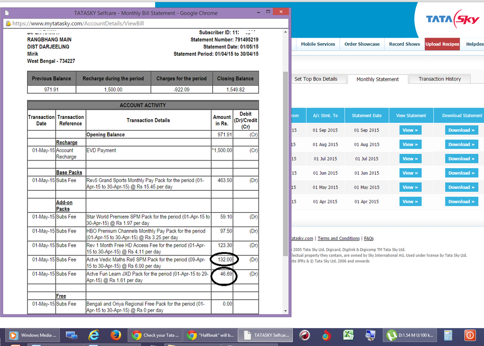Click the computer monitor taskbar icon
Image resolution: width=484 pixels, height=346 pixels.
pos(370,335)
